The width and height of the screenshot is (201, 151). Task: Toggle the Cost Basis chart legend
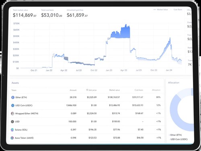176,10
